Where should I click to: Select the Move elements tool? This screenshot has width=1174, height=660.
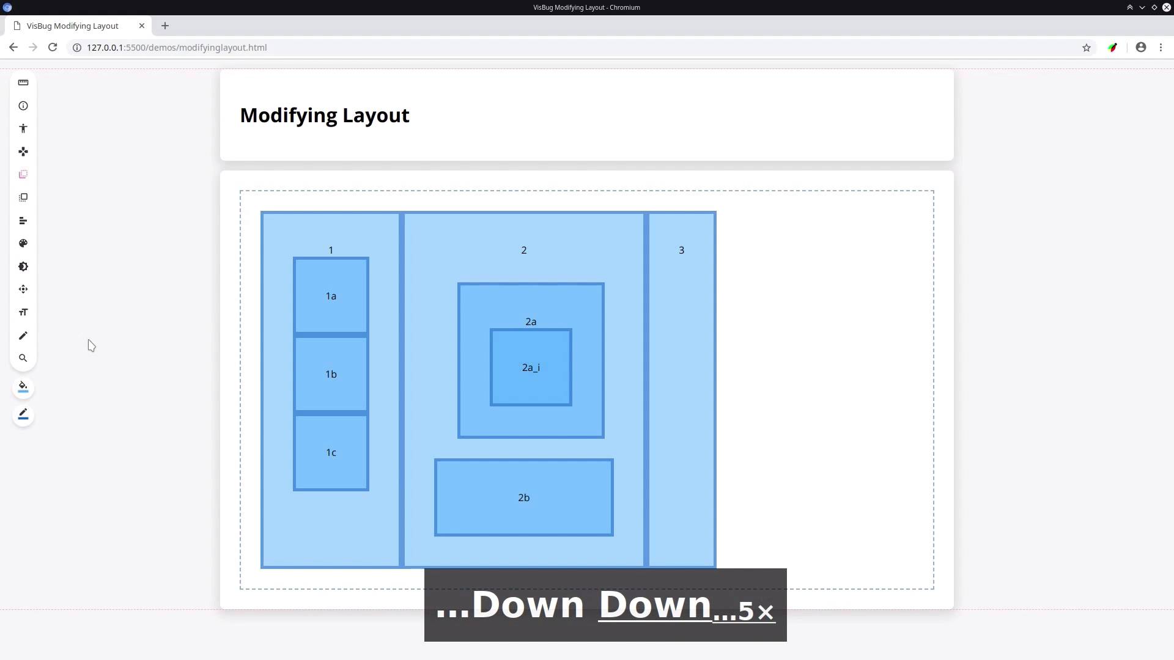pos(23,152)
